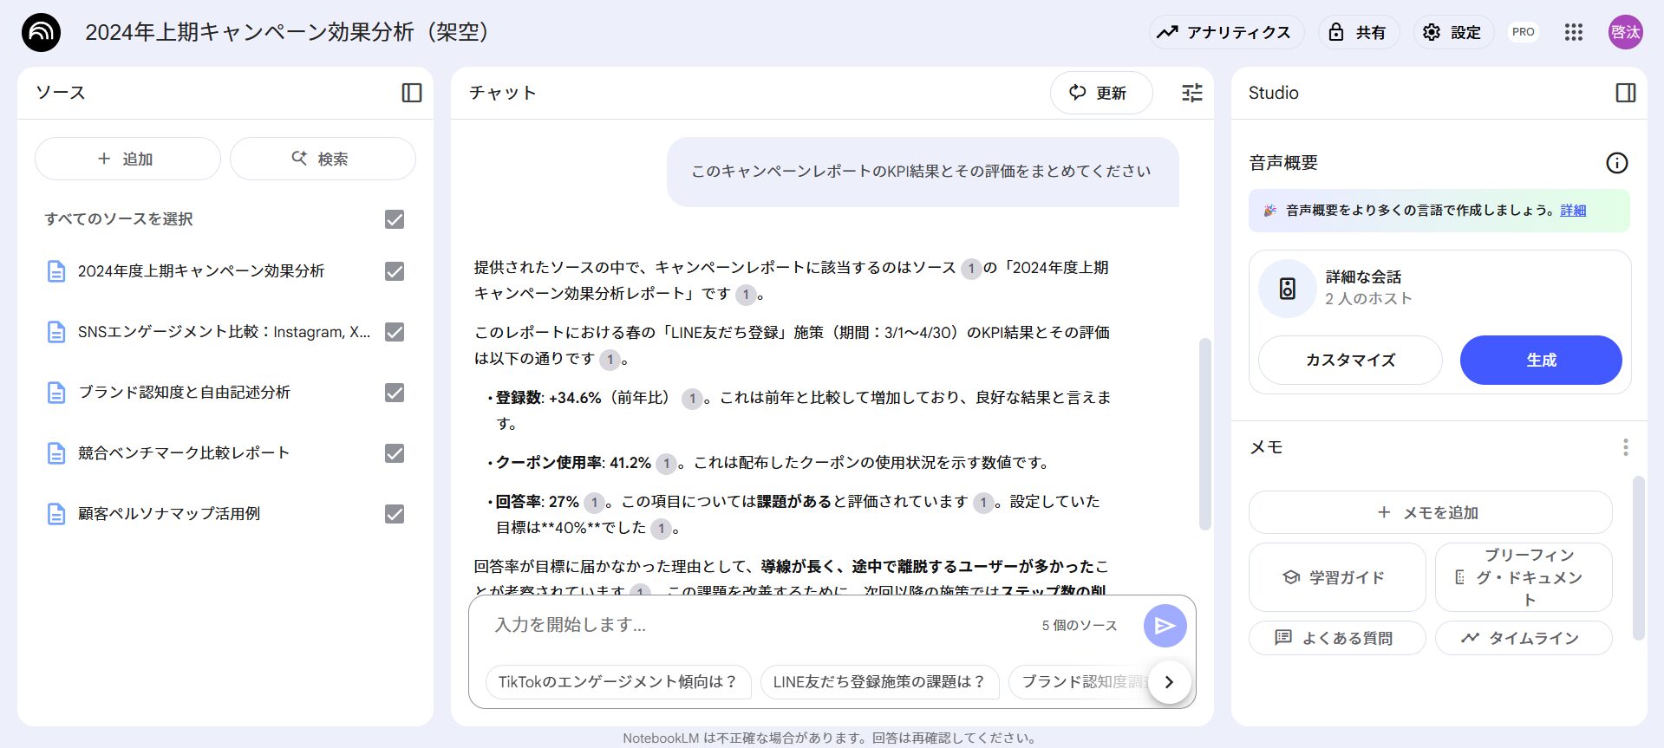The width and height of the screenshot is (1664, 748).
Task: Open the 共有 share dialog
Action: [1358, 32]
